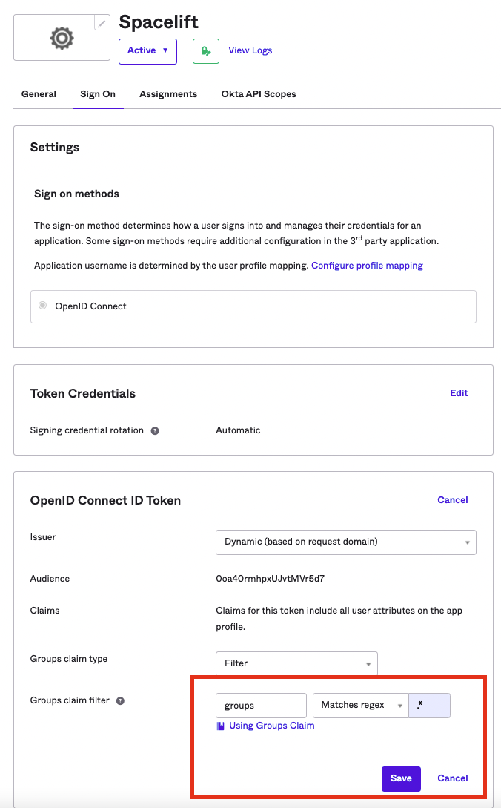
Task: Open the Groups claim type Filter dropdown
Action: click(x=296, y=663)
